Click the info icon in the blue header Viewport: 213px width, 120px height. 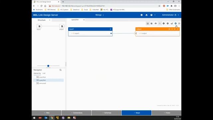[141, 15]
